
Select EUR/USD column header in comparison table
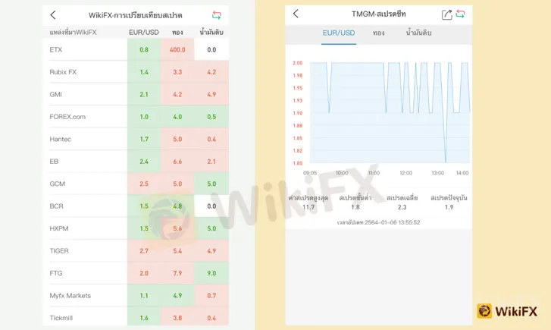[144, 32]
